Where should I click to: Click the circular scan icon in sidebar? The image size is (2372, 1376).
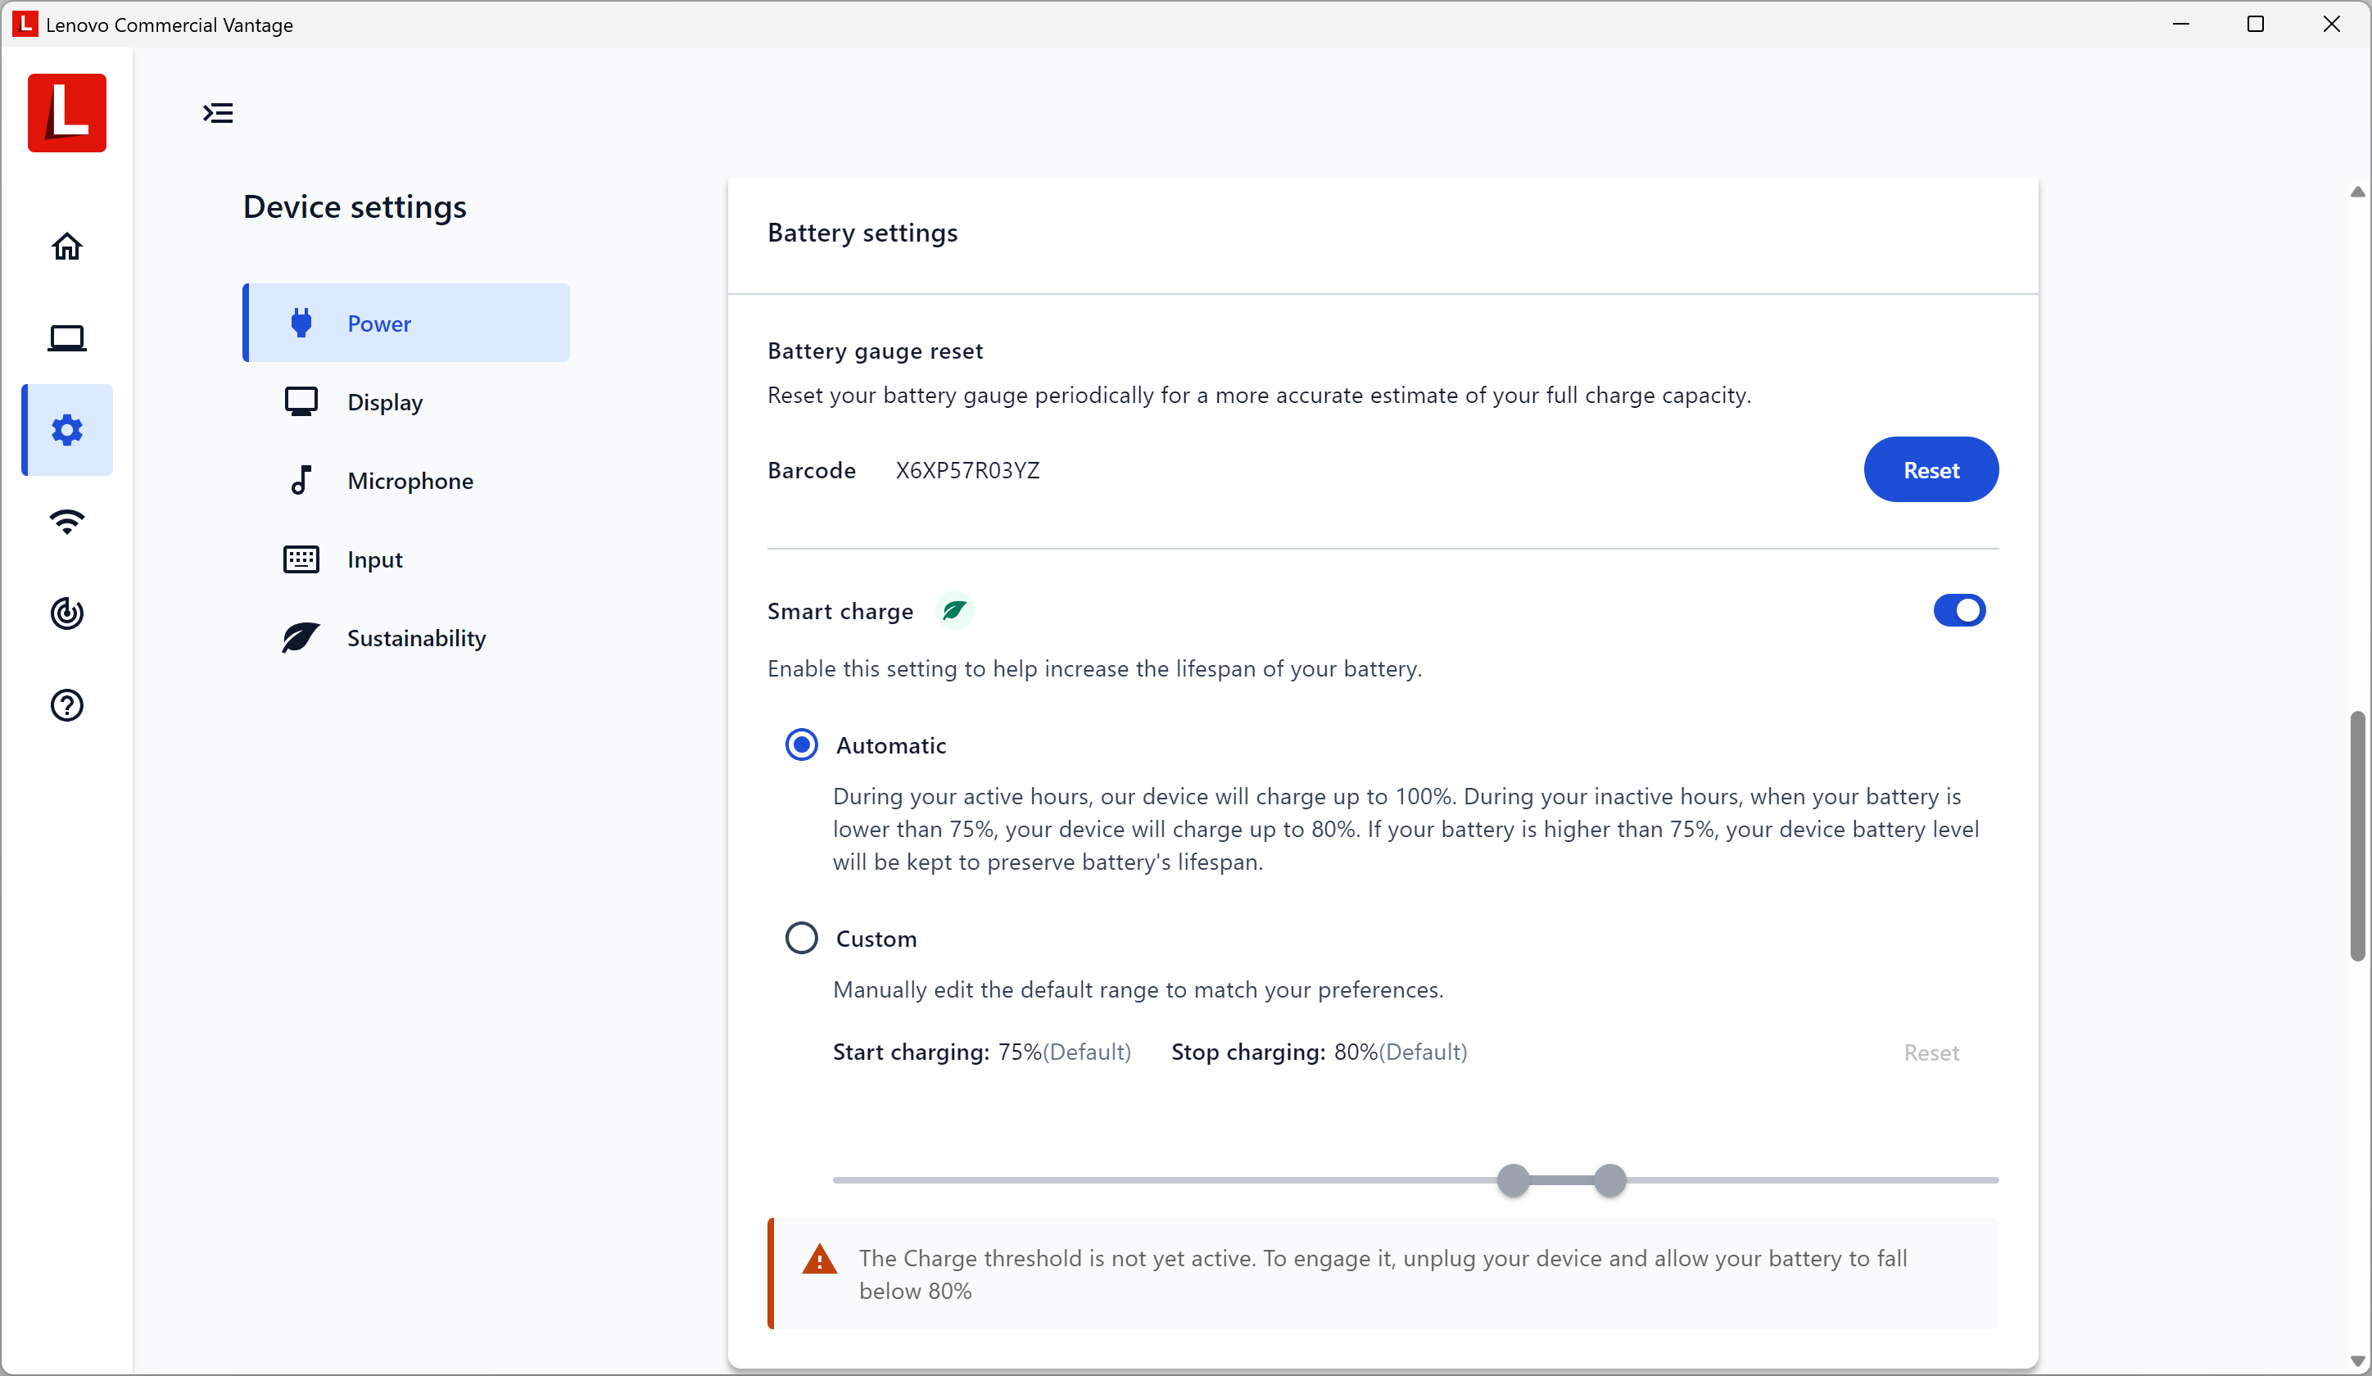[x=67, y=613]
